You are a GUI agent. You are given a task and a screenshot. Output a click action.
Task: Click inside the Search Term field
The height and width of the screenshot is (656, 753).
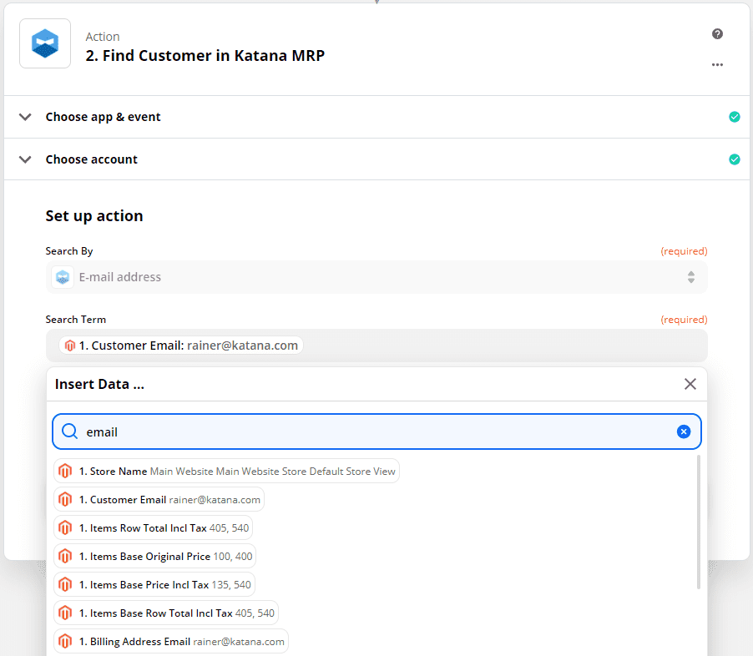click(376, 346)
